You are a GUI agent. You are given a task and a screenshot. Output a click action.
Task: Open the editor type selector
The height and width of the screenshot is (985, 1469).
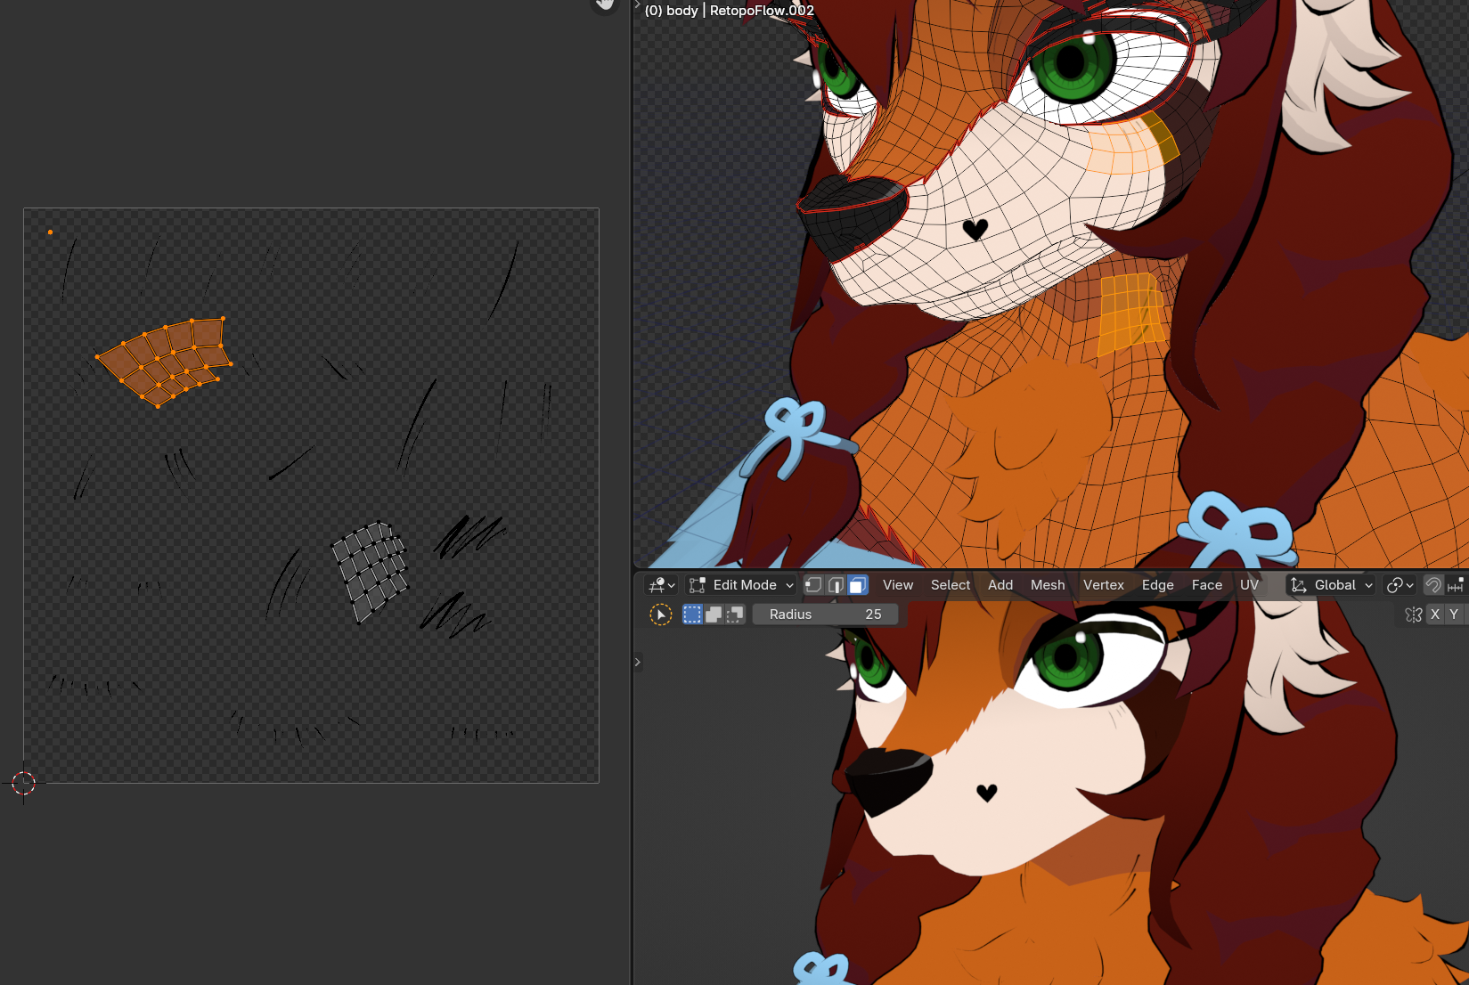tap(662, 585)
